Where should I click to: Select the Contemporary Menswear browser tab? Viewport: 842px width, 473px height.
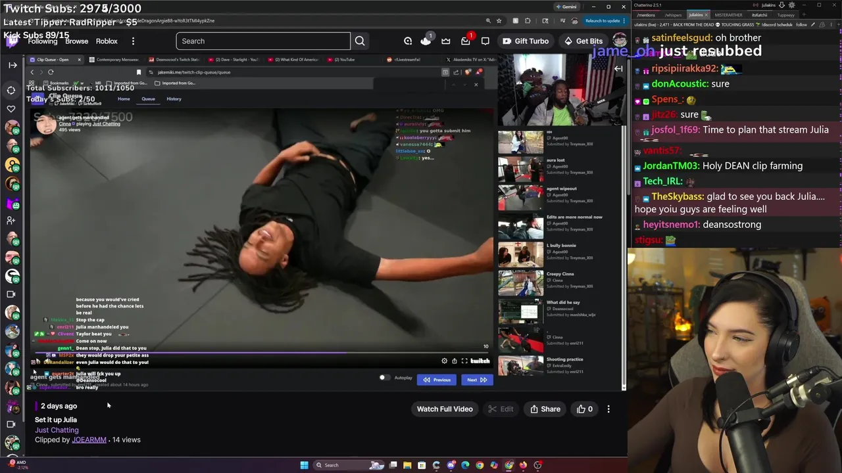click(116, 60)
